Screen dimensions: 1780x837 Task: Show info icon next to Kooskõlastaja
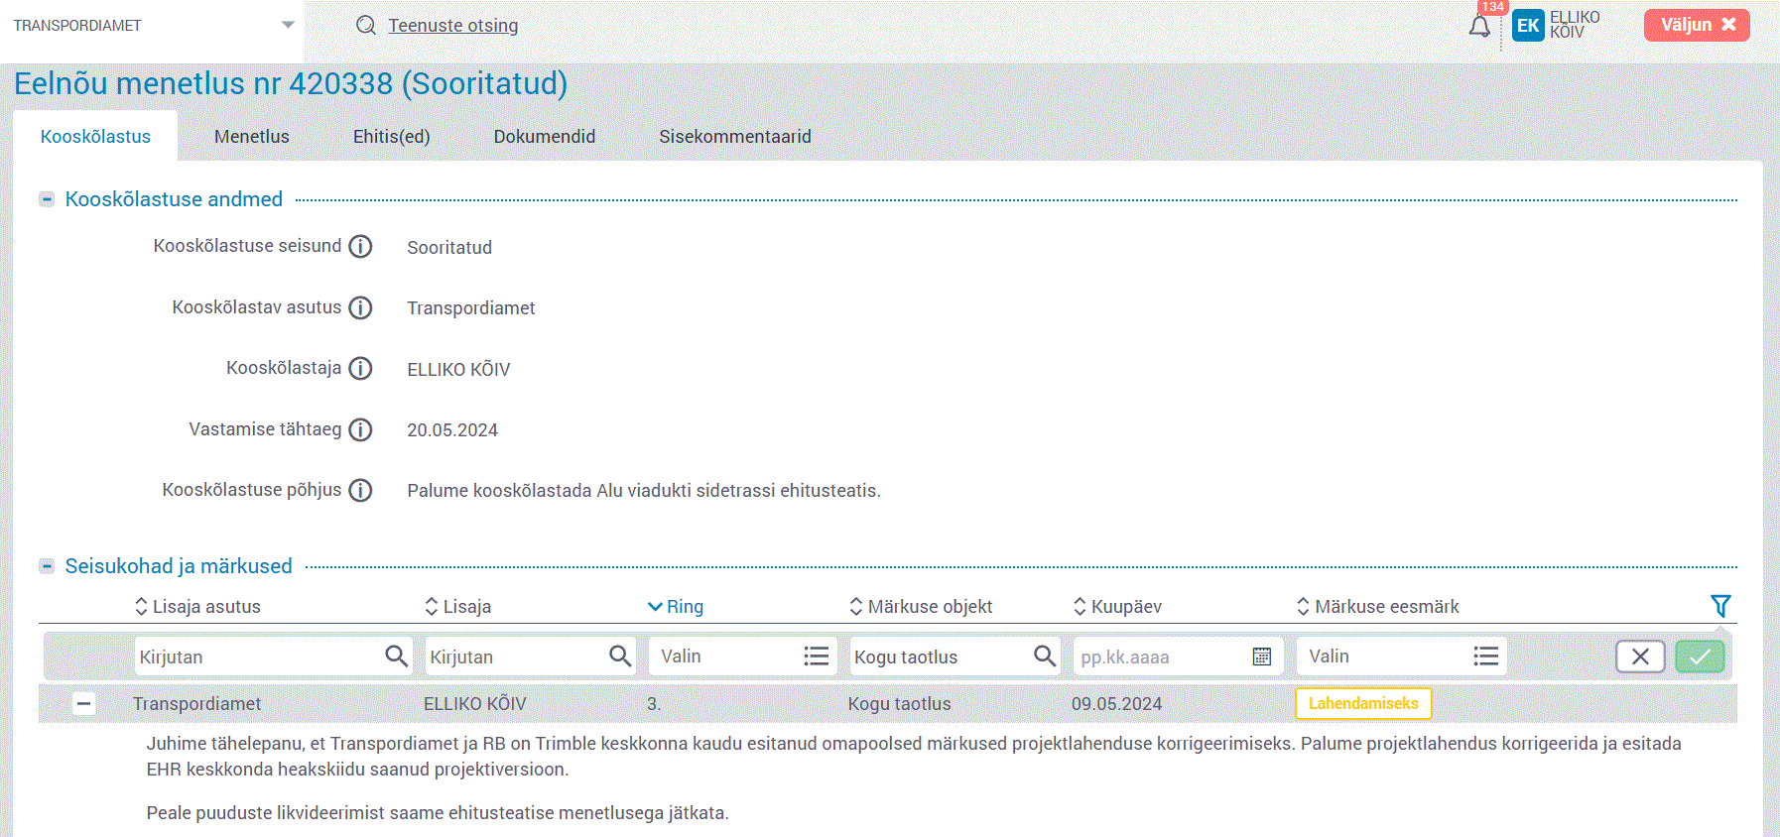point(361,368)
